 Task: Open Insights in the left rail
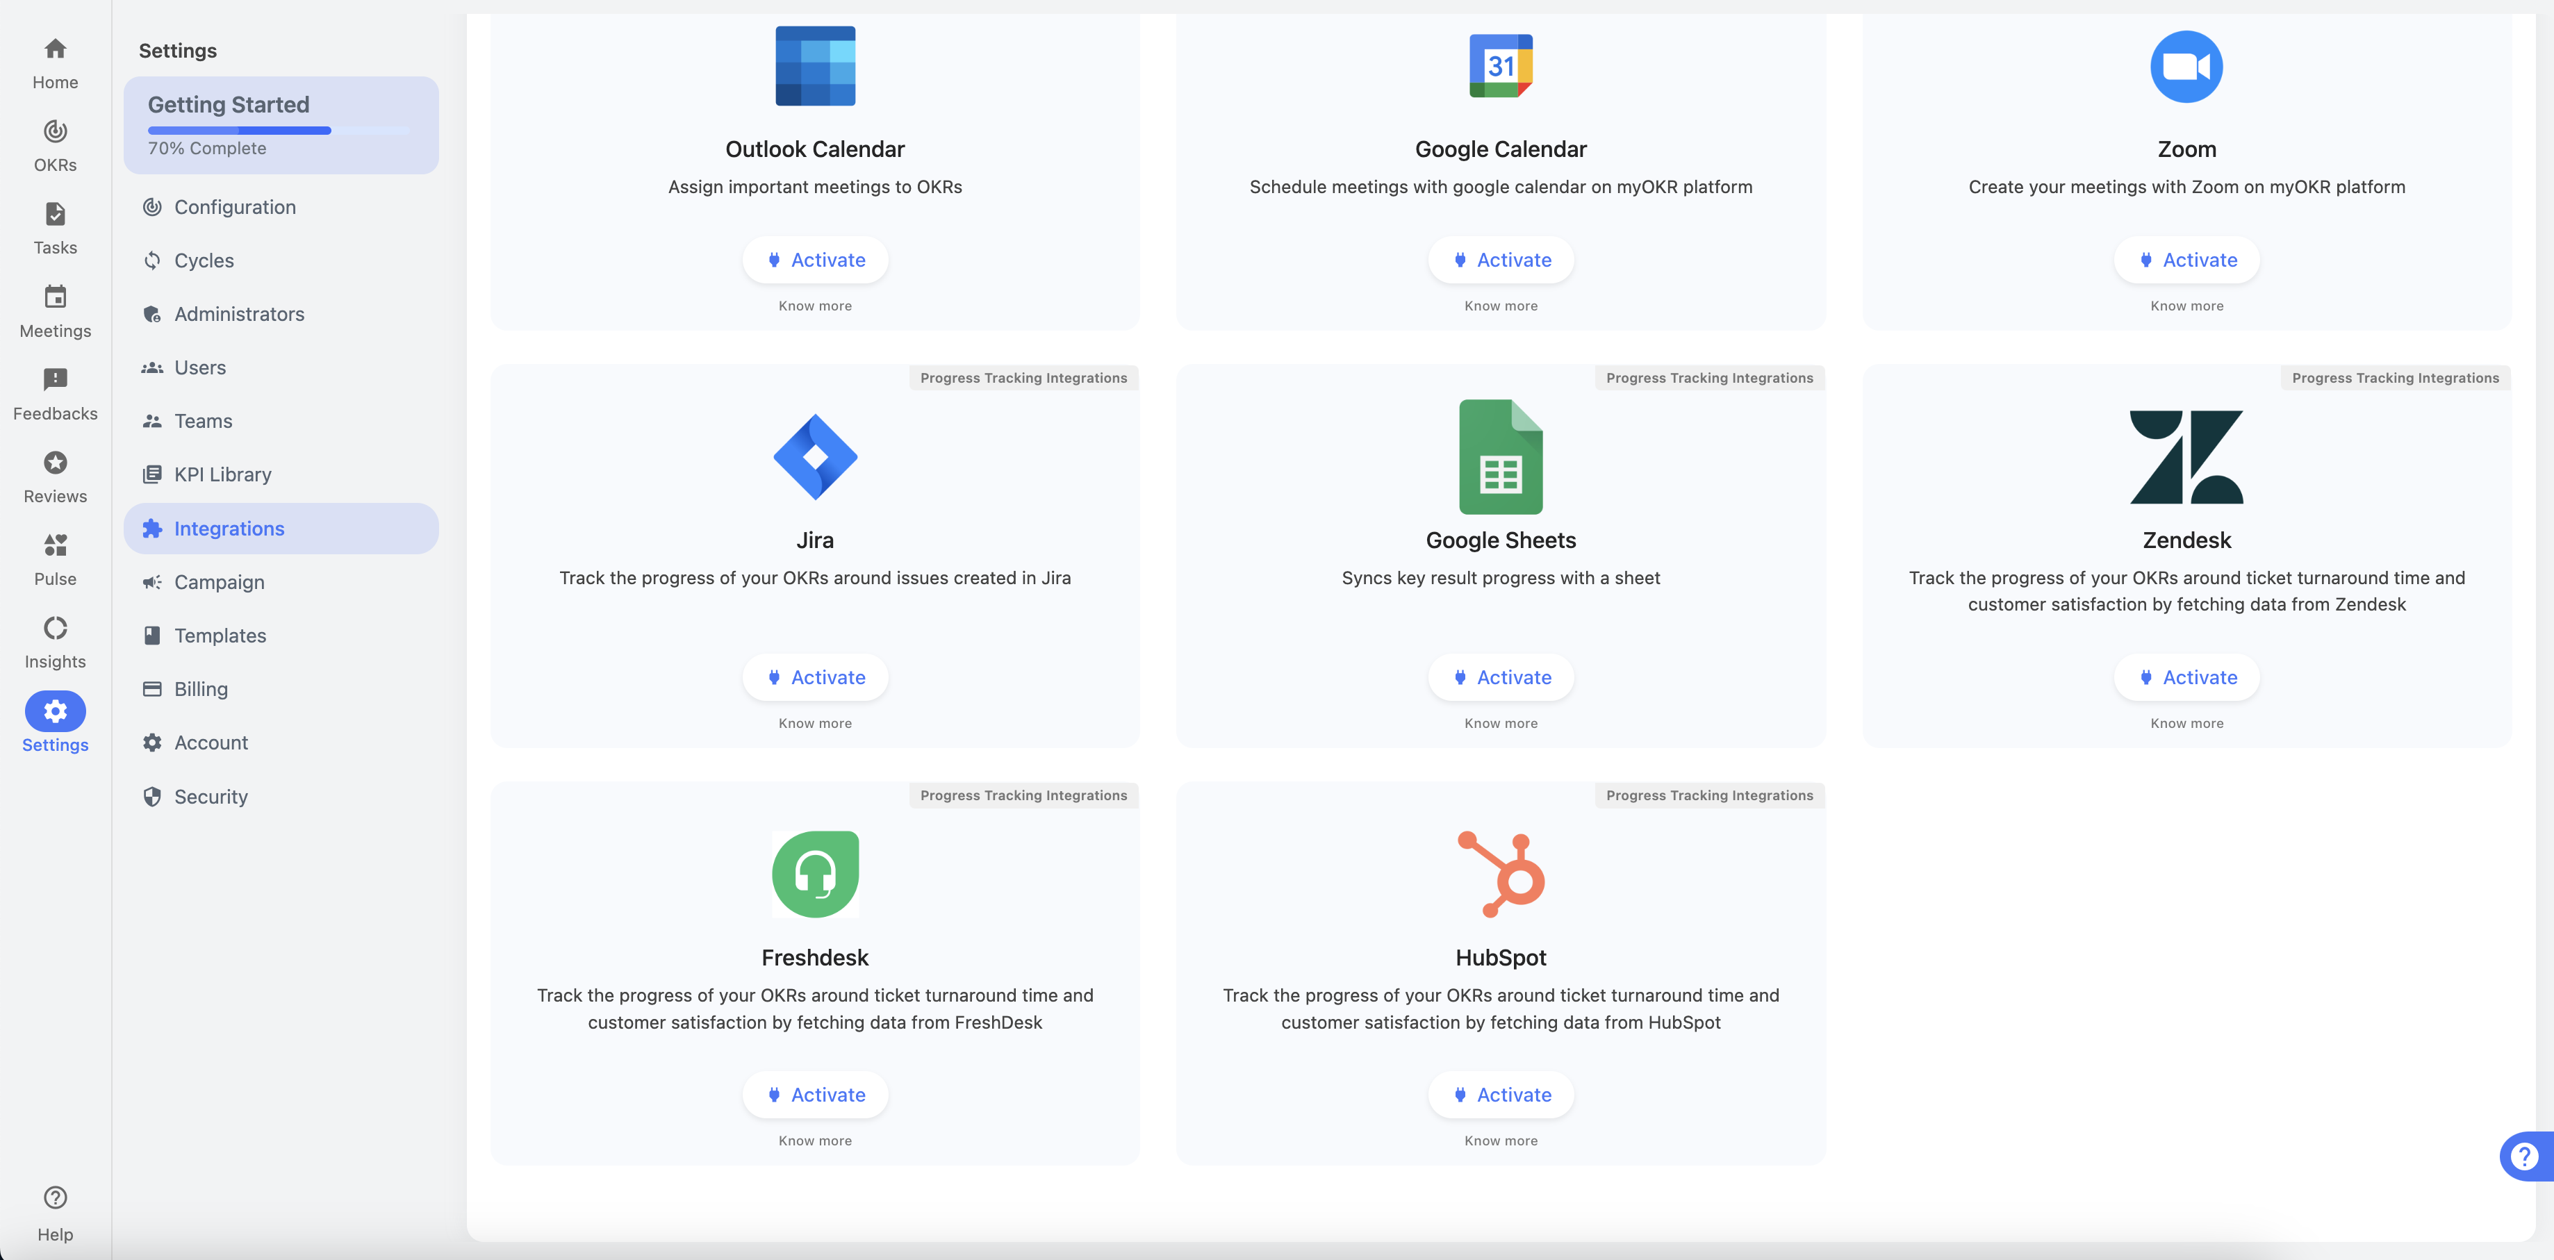[x=54, y=643]
